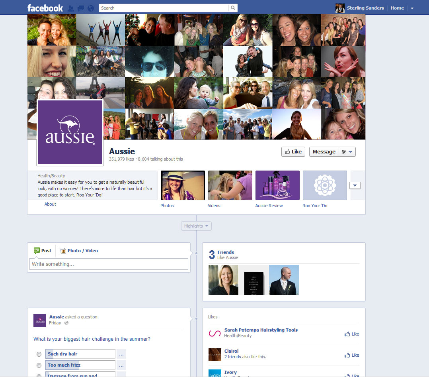Click the globe privacy icon beside Friday
The width and height of the screenshot is (429, 377).
pyautogui.click(x=66, y=323)
